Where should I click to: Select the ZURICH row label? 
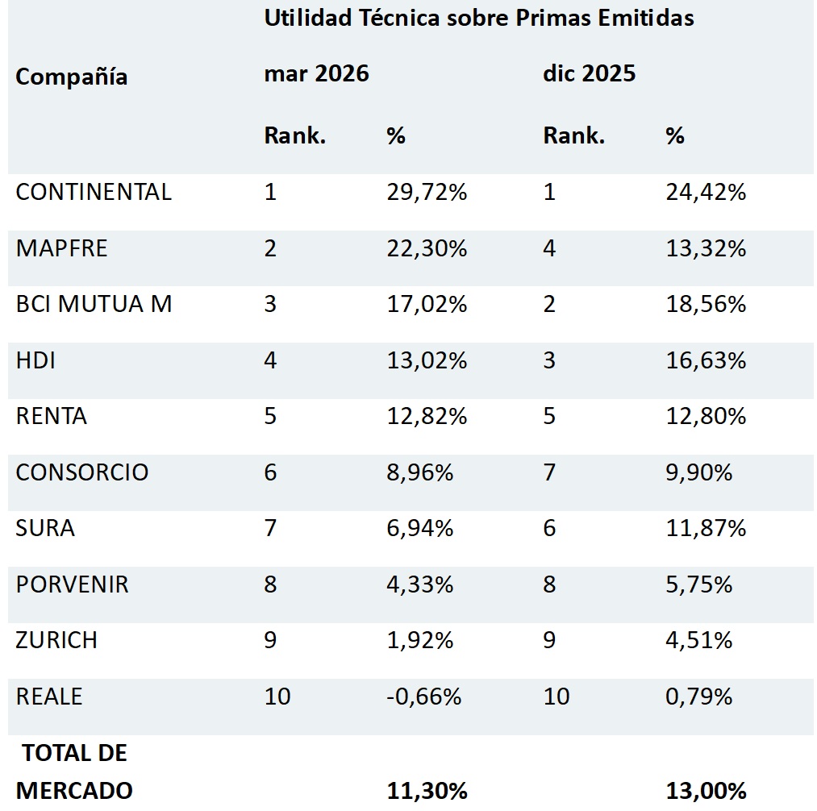(x=56, y=640)
